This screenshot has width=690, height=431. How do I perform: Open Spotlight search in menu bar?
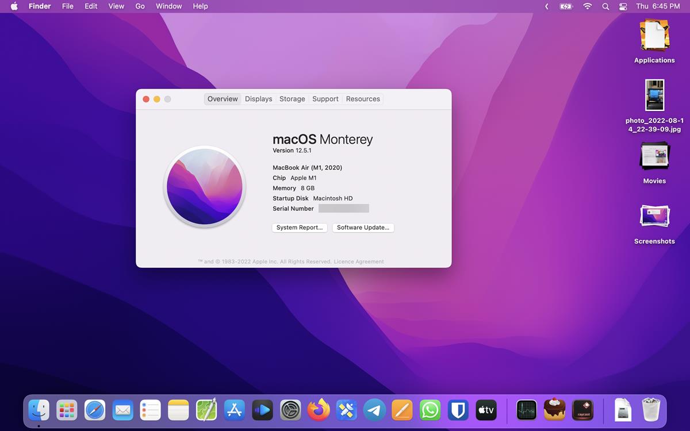point(605,6)
